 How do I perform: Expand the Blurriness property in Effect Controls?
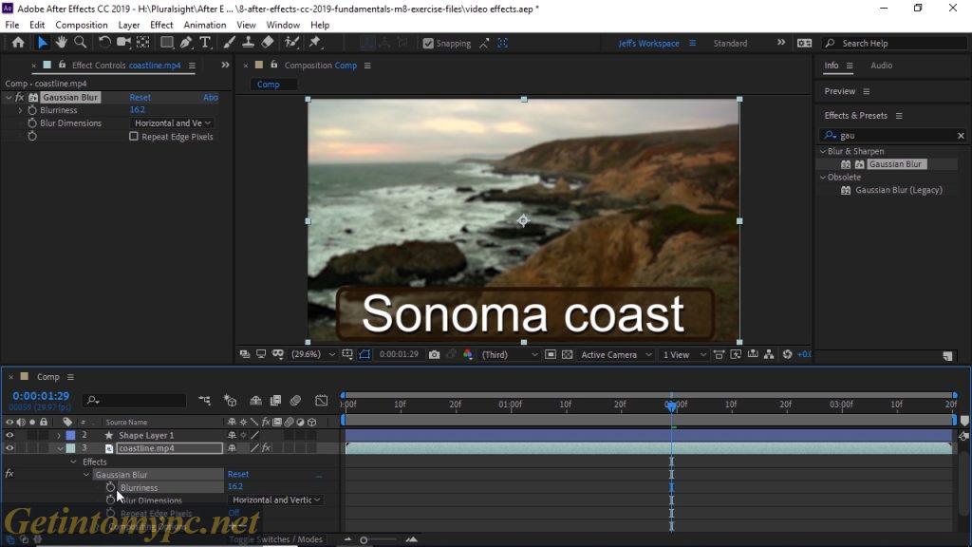coord(20,110)
